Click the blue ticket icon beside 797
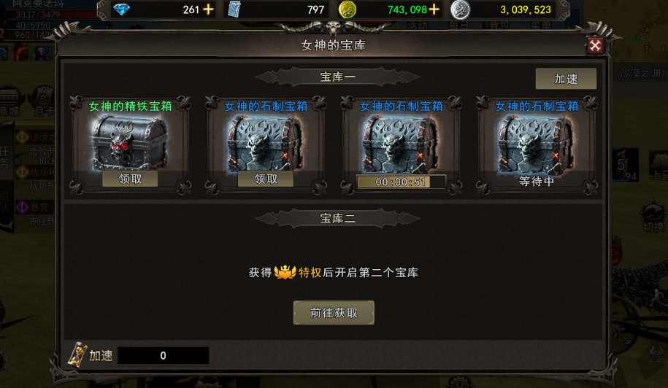The height and width of the screenshot is (388, 668). (234, 9)
